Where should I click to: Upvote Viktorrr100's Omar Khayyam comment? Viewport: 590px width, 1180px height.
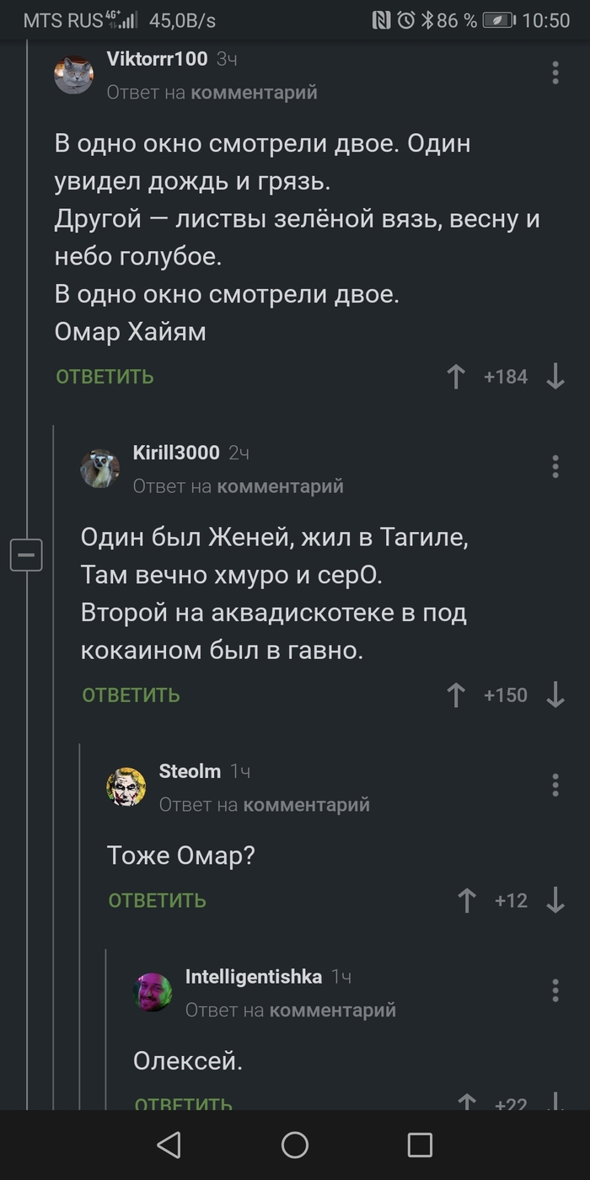(x=455, y=377)
